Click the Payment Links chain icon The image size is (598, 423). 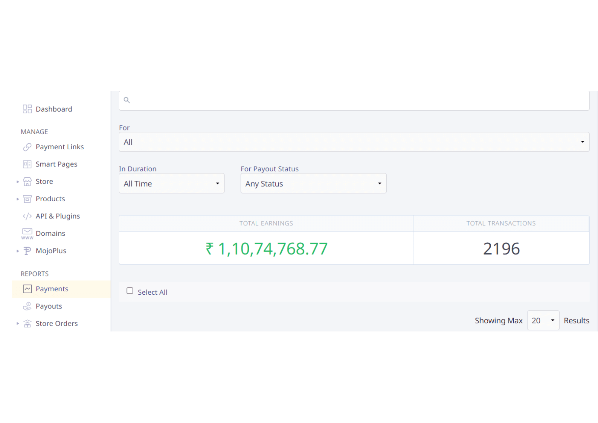tap(27, 147)
